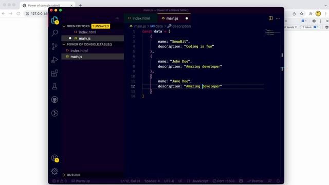Click the Warm Up status bar item
Viewport: 329px width, 185px height.
point(81,181)
